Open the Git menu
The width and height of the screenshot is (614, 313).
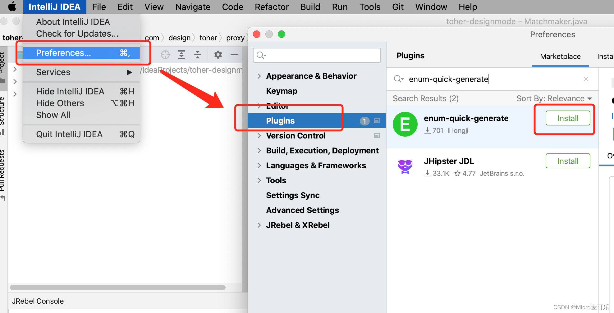pyautogui.click(x=398, y=7)
